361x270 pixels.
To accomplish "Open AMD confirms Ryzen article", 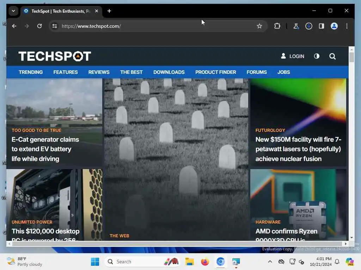I will click(x=286, y=234).
